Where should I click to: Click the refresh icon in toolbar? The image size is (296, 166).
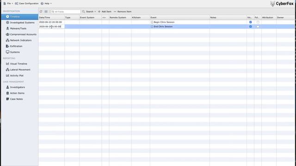(x=41, y=12)
